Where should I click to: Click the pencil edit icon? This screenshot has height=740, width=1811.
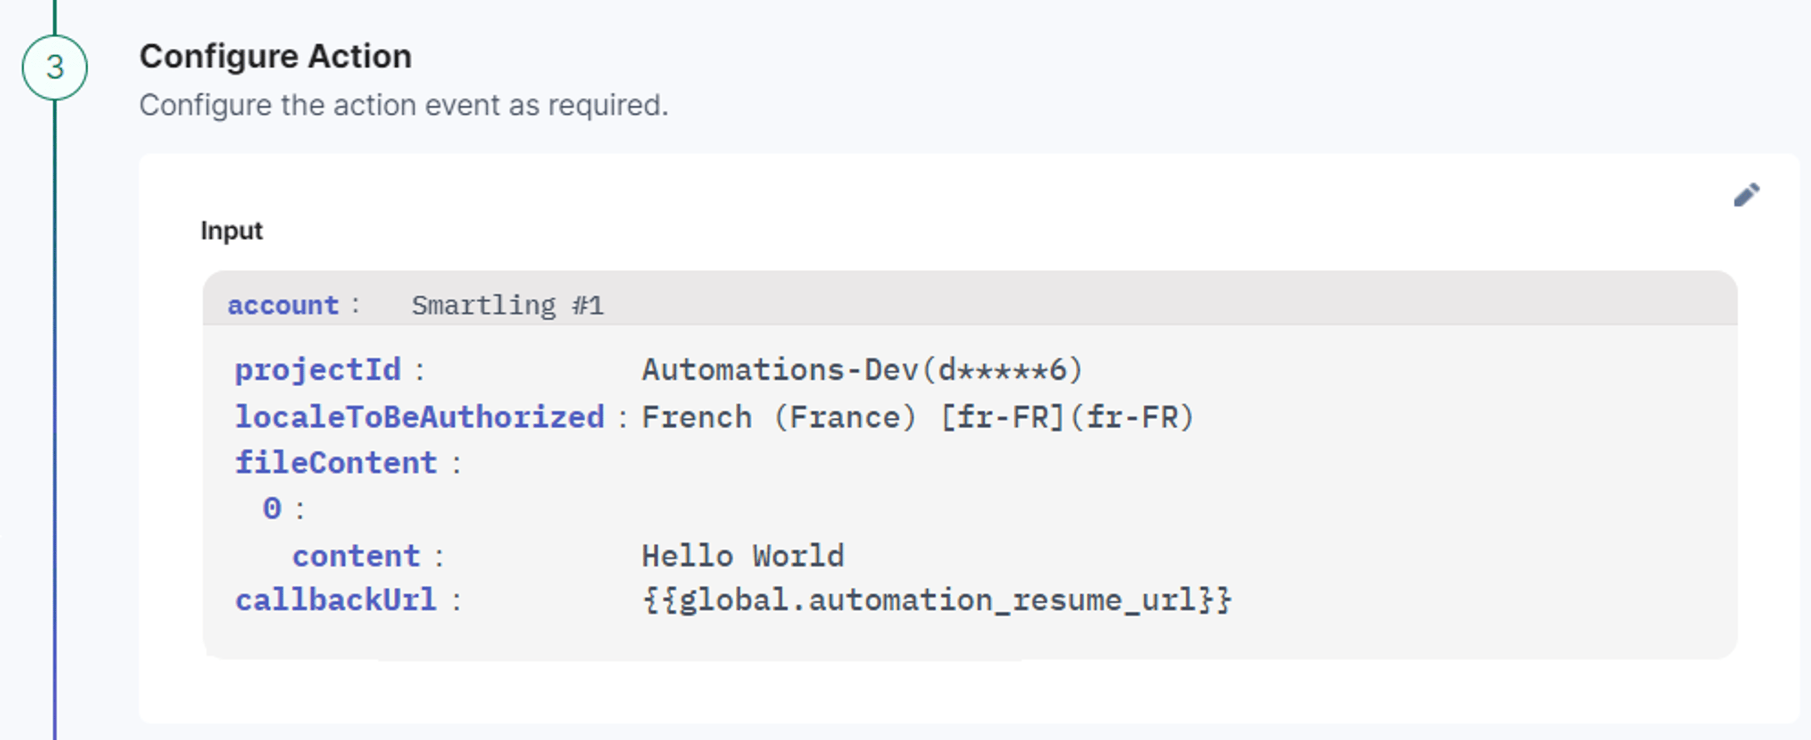pos(1746,195)
